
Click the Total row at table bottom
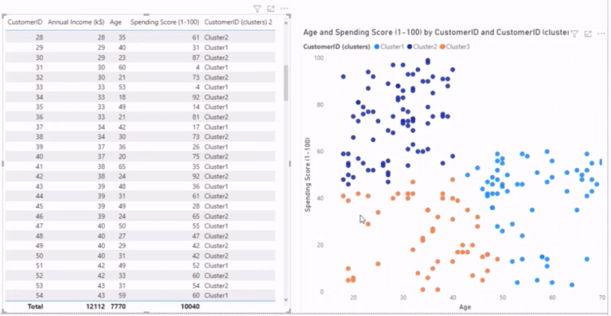click(x=140, y=306)
